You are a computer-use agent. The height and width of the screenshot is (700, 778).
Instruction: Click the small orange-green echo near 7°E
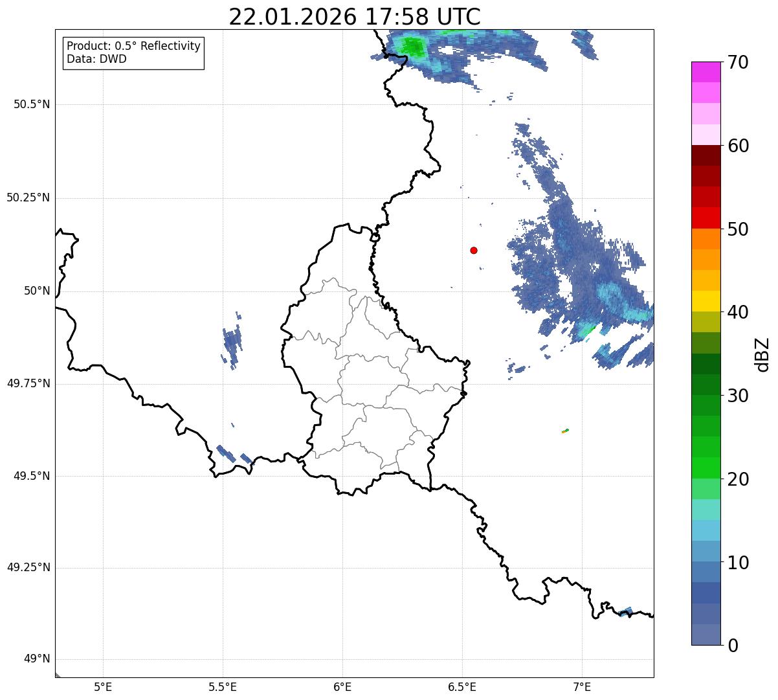click(565, 431)
